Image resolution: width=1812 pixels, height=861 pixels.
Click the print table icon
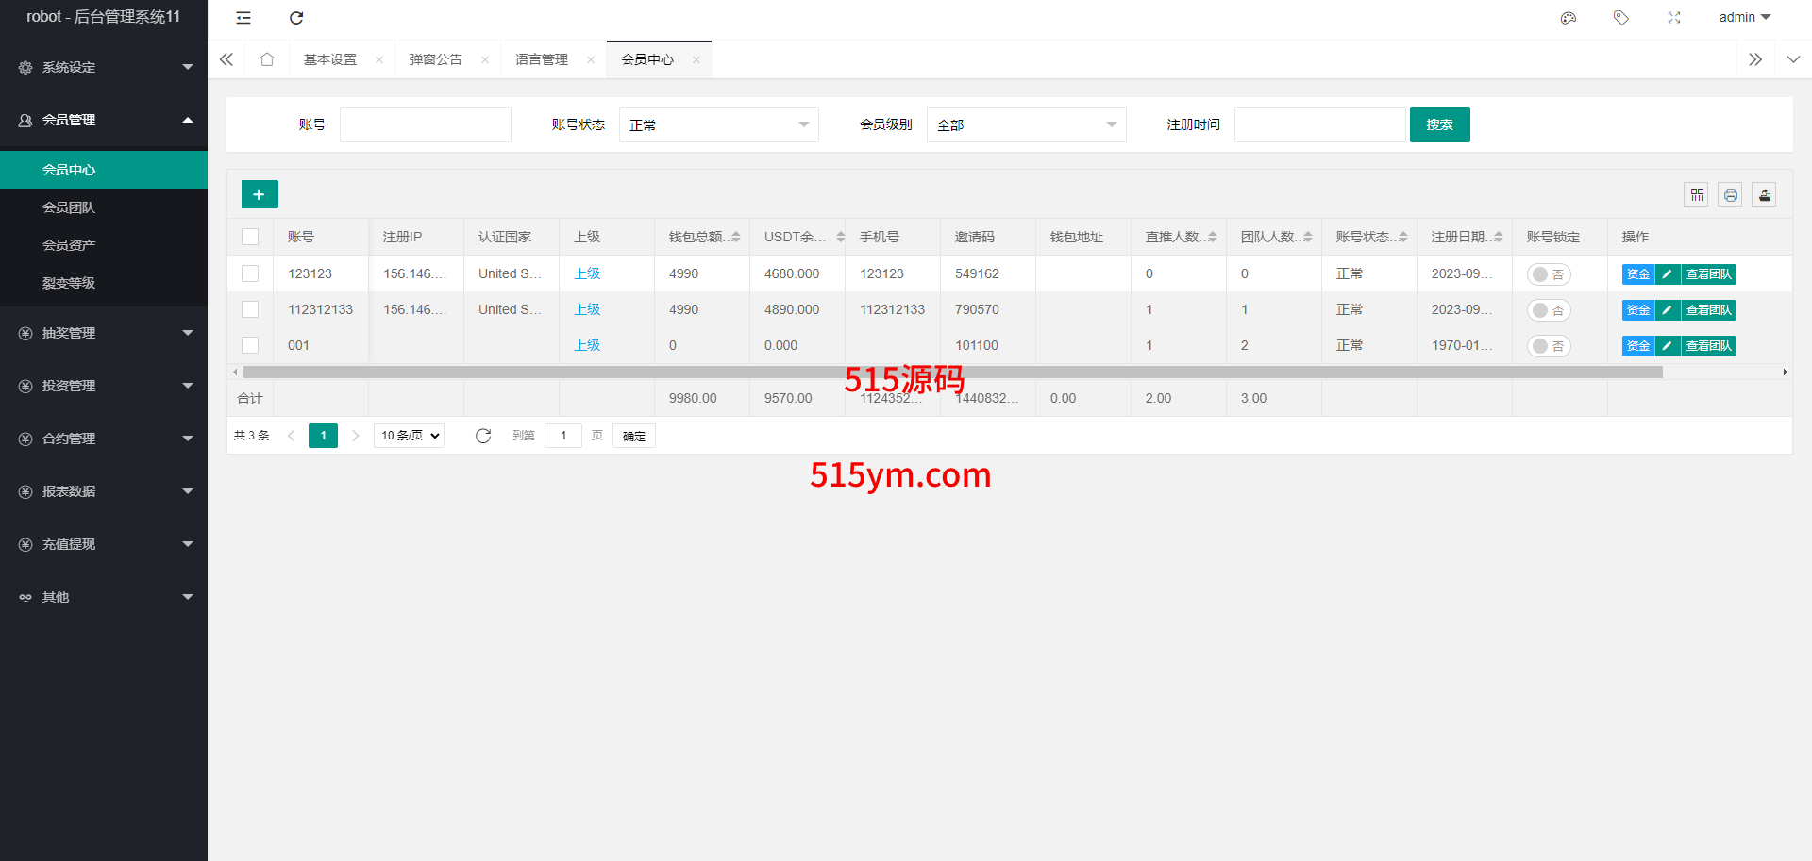tap(1731, 195)
